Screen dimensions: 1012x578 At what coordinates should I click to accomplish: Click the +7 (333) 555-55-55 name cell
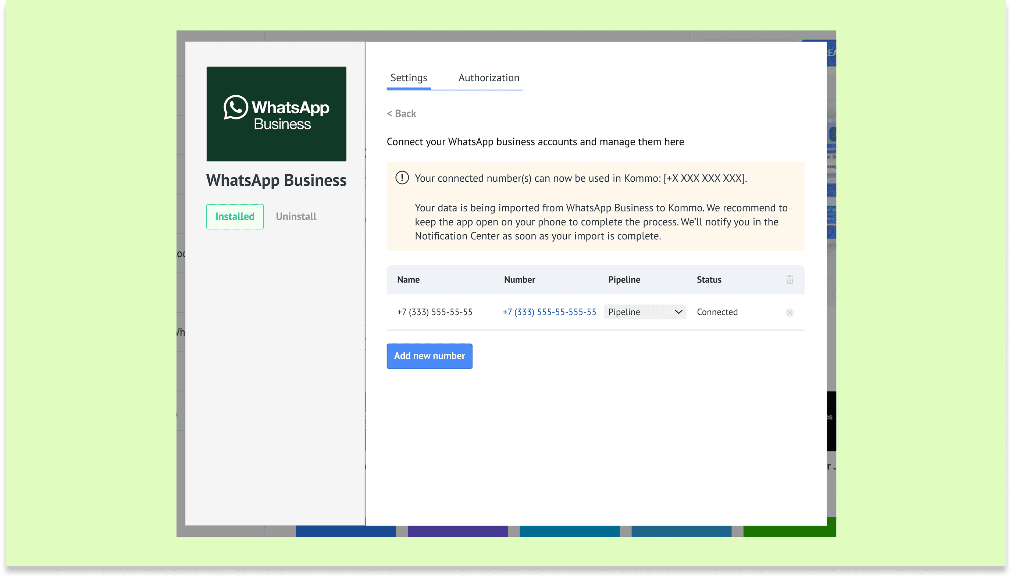coord(434,312)
